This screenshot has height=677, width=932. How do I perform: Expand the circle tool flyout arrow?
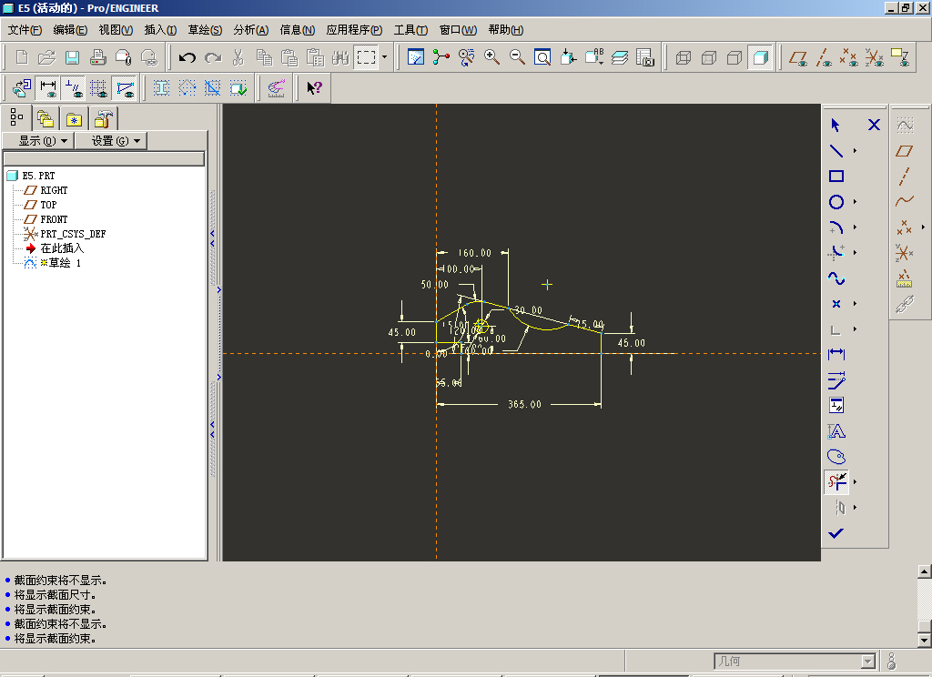pos(855,202)
